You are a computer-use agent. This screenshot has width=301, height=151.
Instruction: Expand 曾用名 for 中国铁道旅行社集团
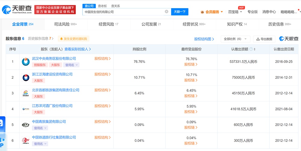(40, 144)
